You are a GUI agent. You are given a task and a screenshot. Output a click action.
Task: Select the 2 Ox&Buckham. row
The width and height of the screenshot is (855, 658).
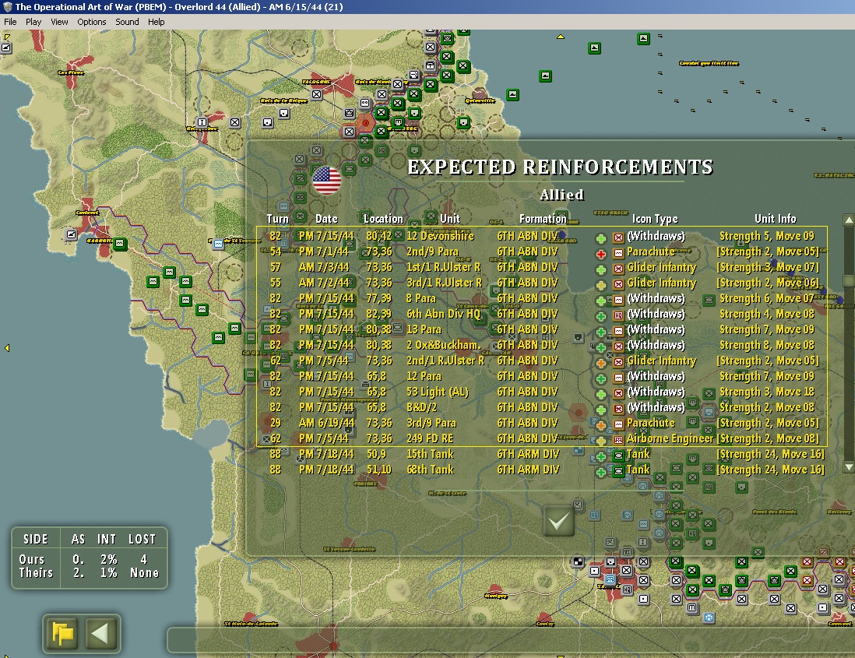pos(542,345)
